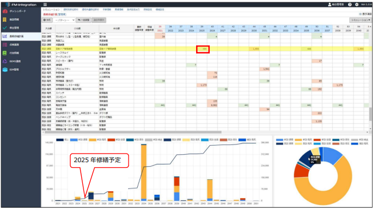Click the 一括調整 bulk adjust button
Image resolution: width=375 pixels, height=209 pixels.
[x=83, y=20]
